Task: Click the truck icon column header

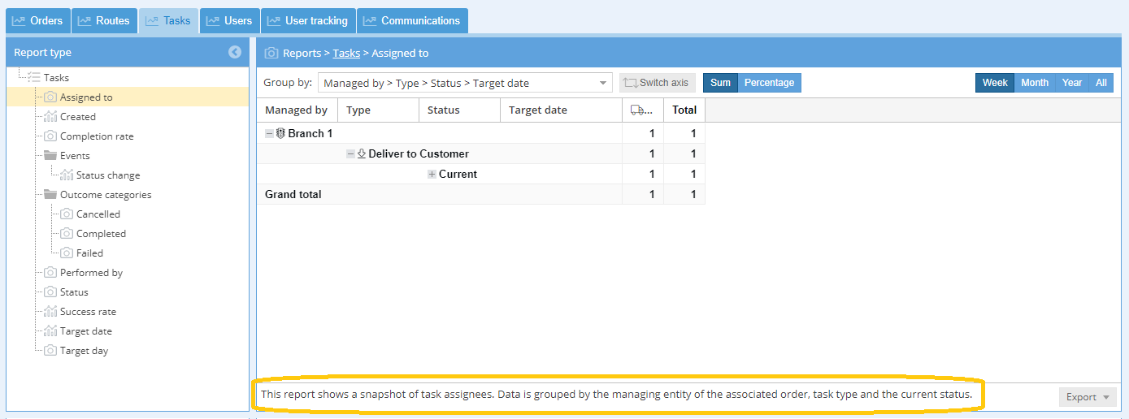Action: (x=641, y=110)
